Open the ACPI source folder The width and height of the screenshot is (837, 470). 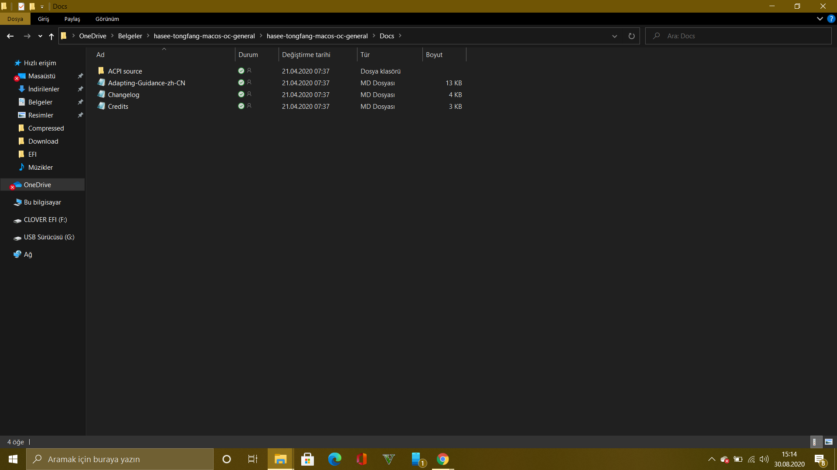tap(125, 71)
